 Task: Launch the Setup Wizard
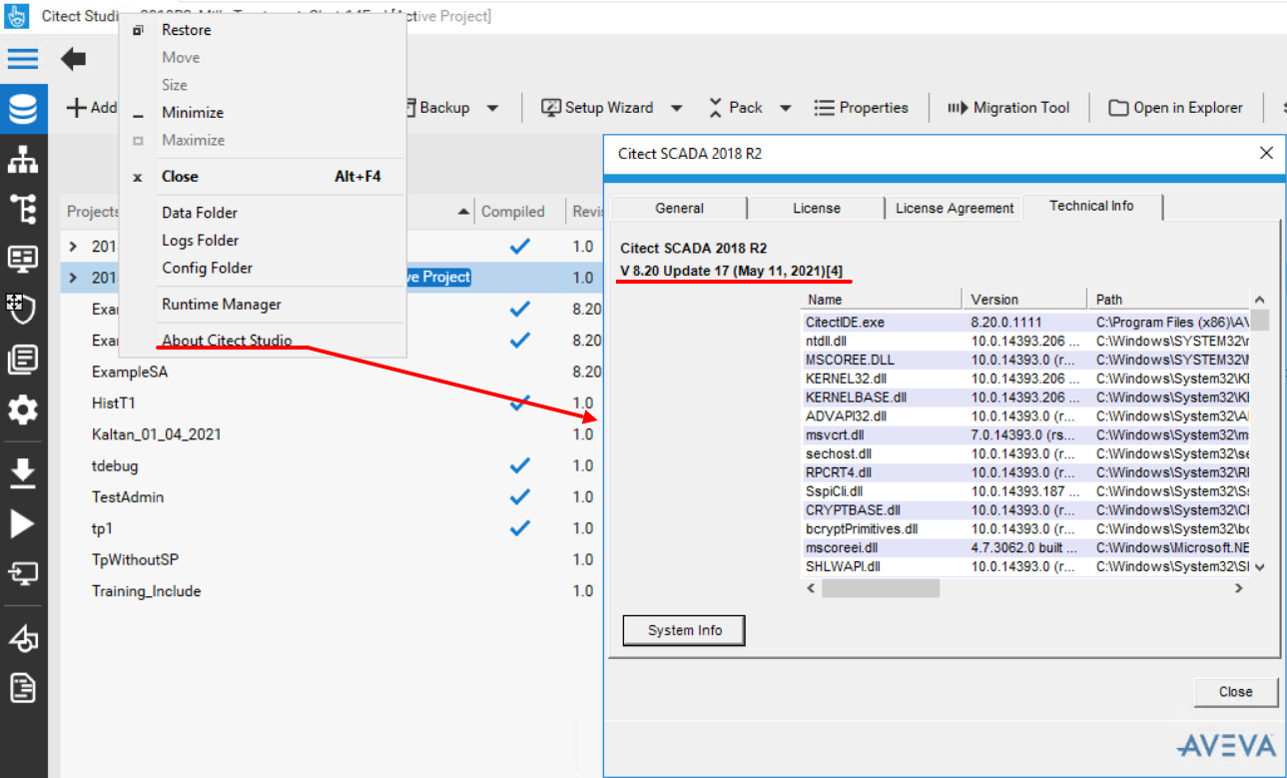pos(597,108)
